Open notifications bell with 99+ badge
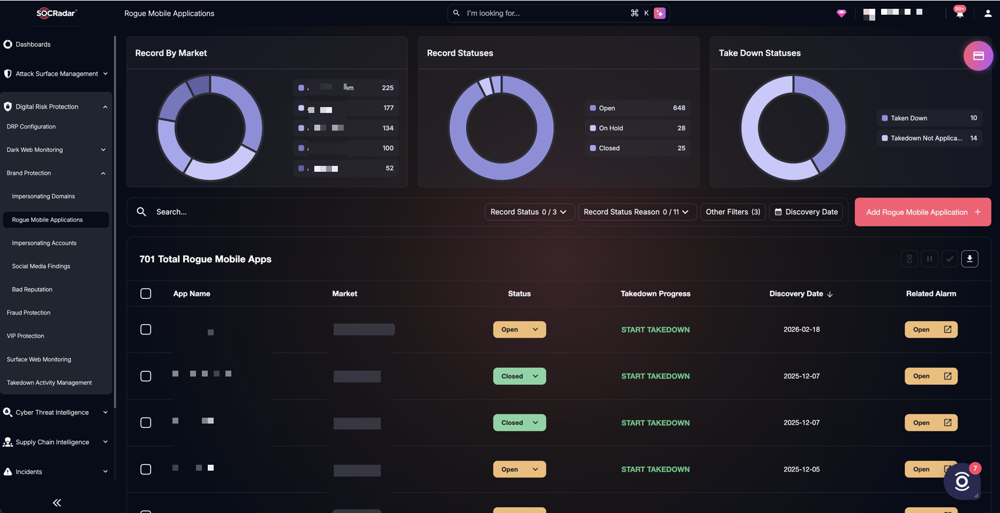This screenshot has height=513, width=1000. [x=960, y=13]
